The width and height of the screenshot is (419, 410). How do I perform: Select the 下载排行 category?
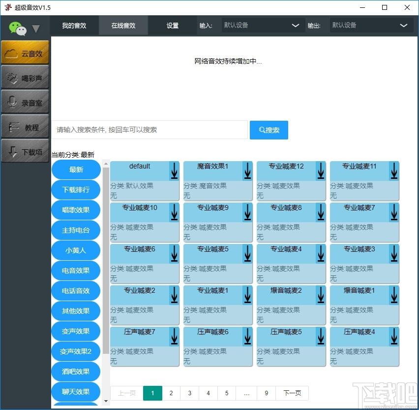coord(76,190)
